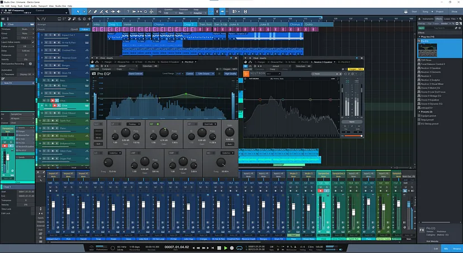The image size is (463, 253).
Task: Select the Mute tool in the toolbar
Action: (x=107, y=12)
